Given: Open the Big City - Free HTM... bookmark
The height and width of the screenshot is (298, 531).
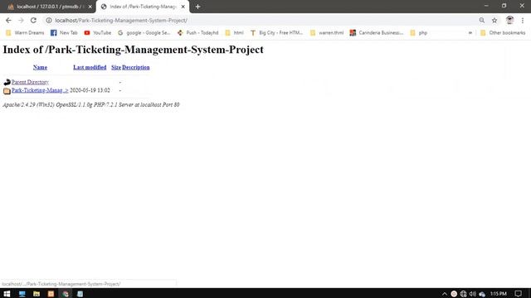Looking at the screenshot, I should pyautogui.click(x=276, y=33).
